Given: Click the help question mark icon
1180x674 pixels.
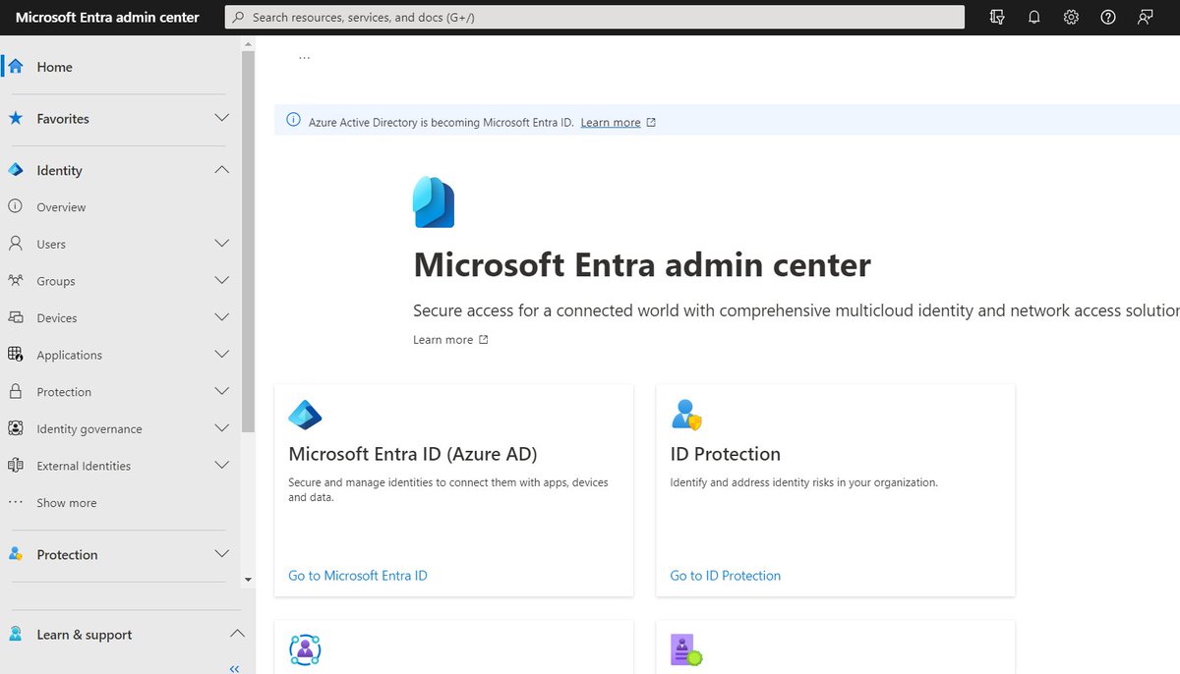Looking at the screenshot, I should click(x=1107, y=17).
